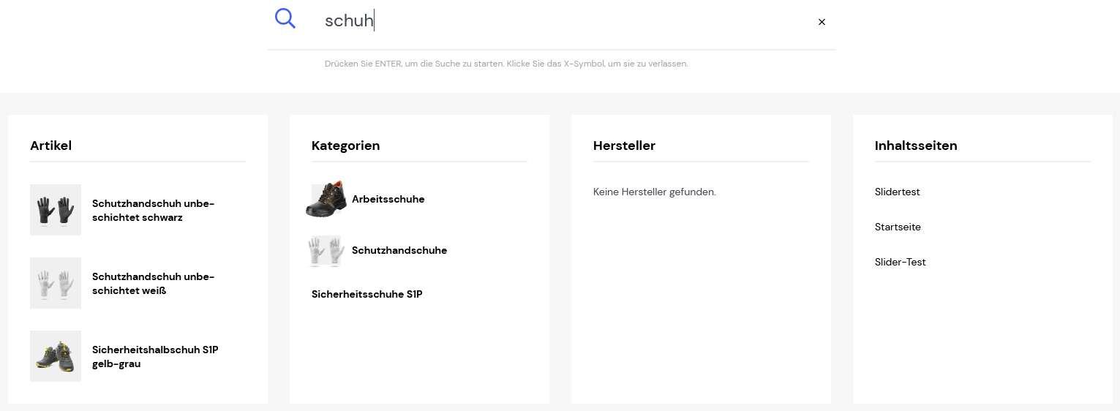
Task: Open 'Sicherheitshalbschuh S1P gelb-grau' article link
Action: (x=155, y=357)
